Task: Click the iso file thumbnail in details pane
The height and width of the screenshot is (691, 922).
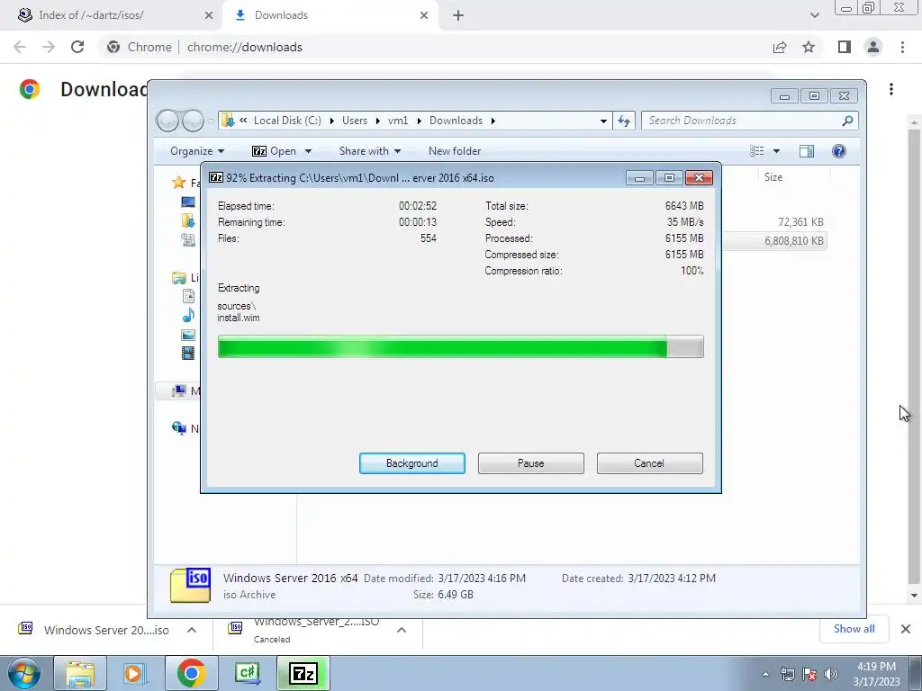Action: click(190, 586)
